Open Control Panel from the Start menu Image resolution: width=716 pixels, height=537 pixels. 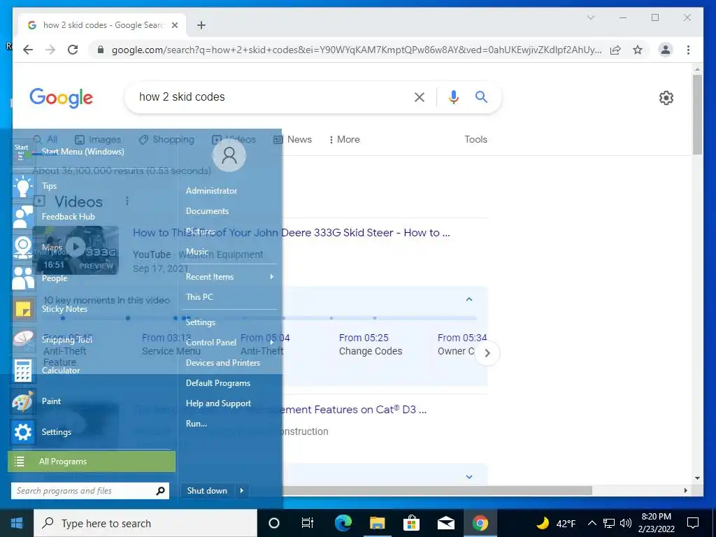pos(211,343)
